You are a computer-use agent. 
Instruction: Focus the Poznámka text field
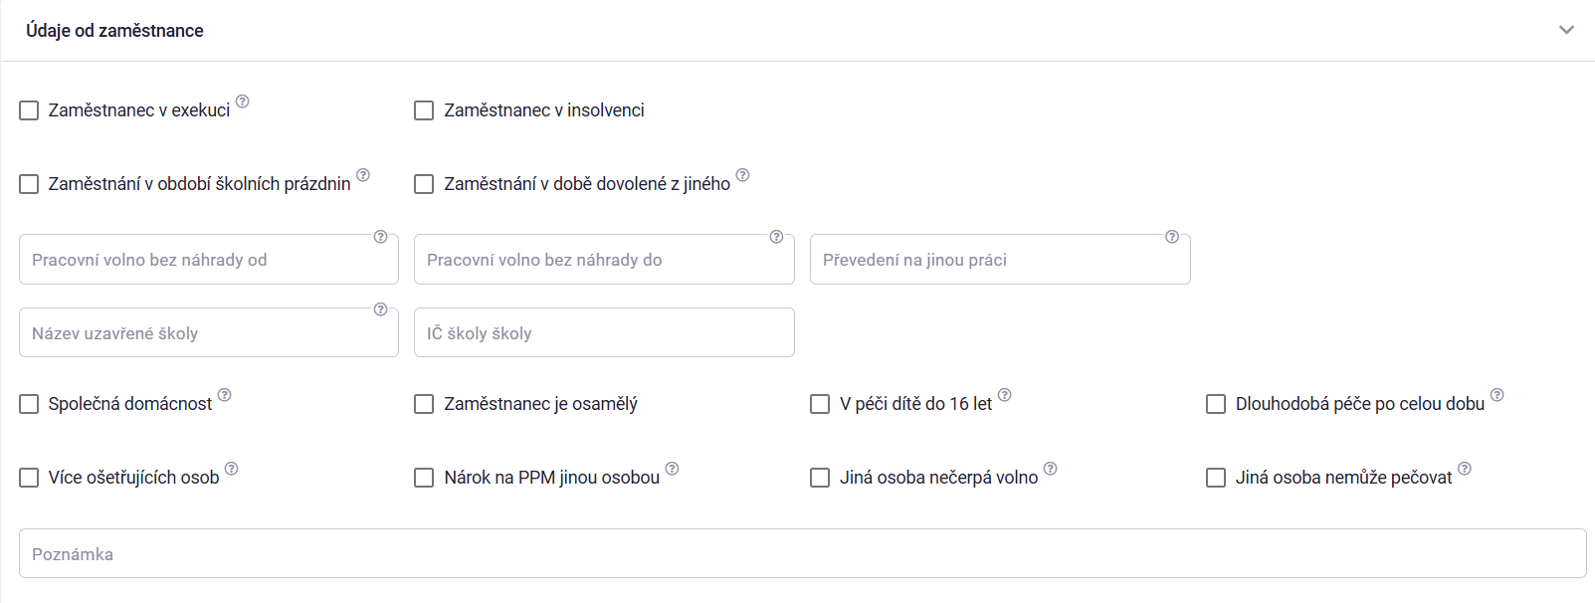coord(803,553)
